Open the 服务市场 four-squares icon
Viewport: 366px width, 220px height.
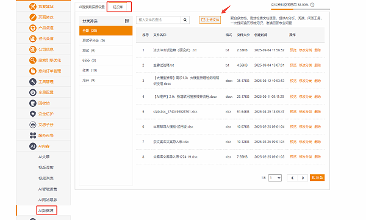[x=33, y=136]
